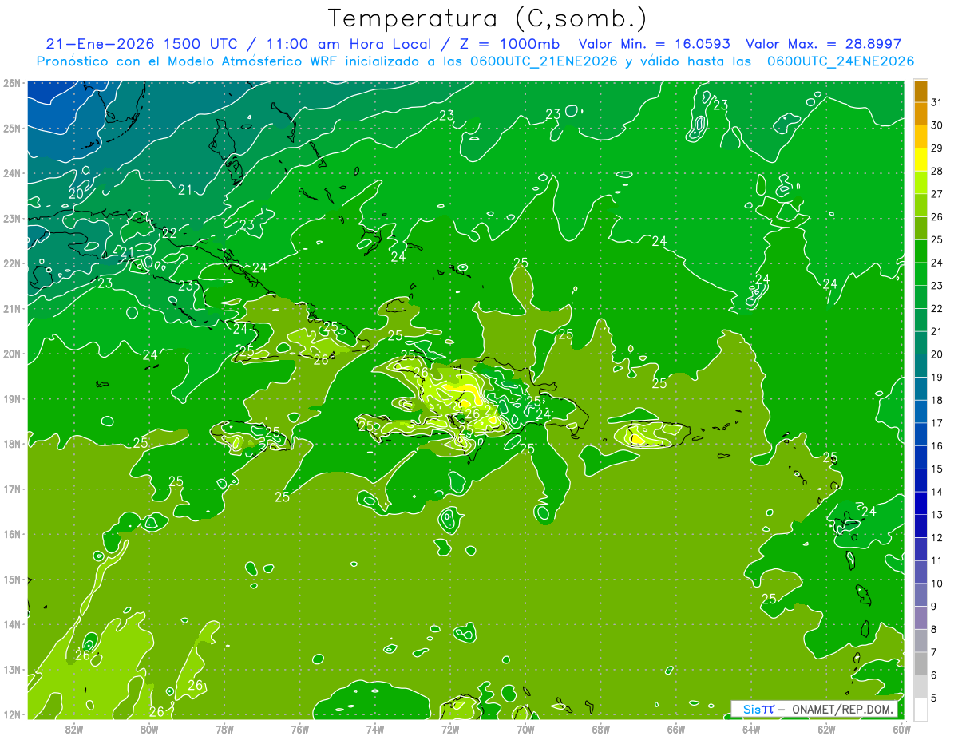Click the 64W longitude axis label
Viewport: 958px width, 740px height.
751,729
